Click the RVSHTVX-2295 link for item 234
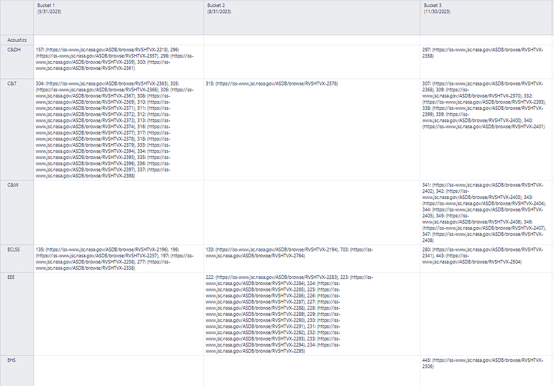Screen dimensions: 554x386 point(254,350)
